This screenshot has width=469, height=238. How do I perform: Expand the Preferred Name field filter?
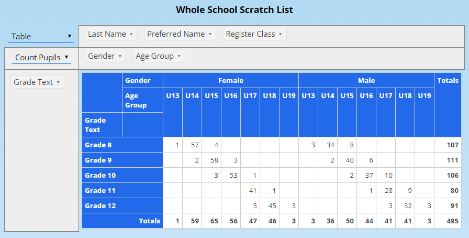click(x=210, y=34)
